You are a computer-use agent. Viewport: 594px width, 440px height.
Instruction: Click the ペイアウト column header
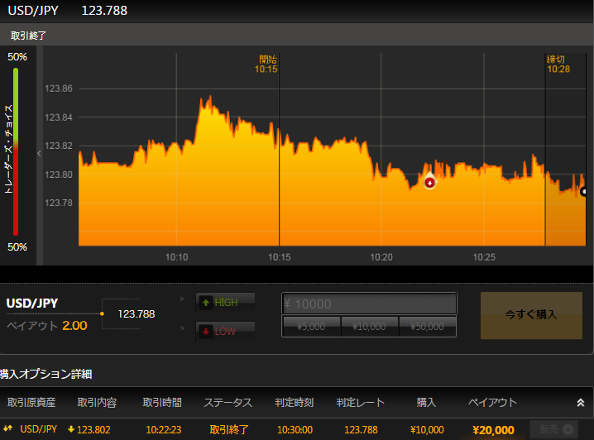492,402
